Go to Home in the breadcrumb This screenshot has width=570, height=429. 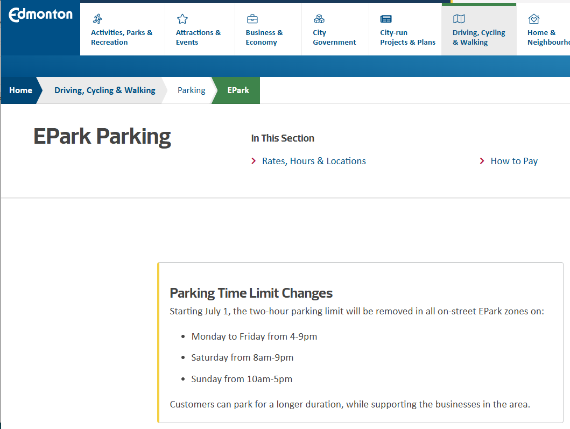click(20, 90)
